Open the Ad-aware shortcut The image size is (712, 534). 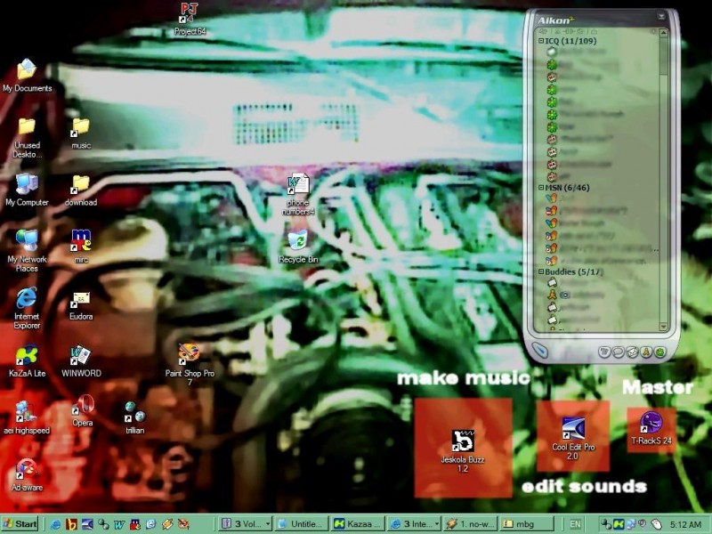27,475
